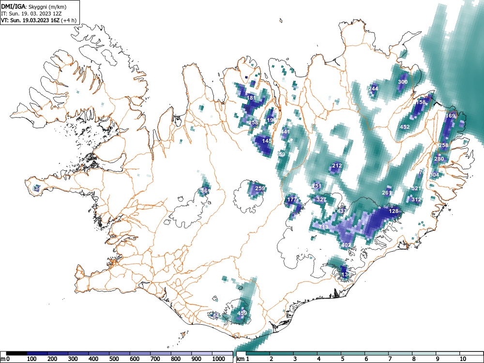484x363 pixels.
Task: Click the '9' label on kilometer legend
Action: [x=438, y=359]
